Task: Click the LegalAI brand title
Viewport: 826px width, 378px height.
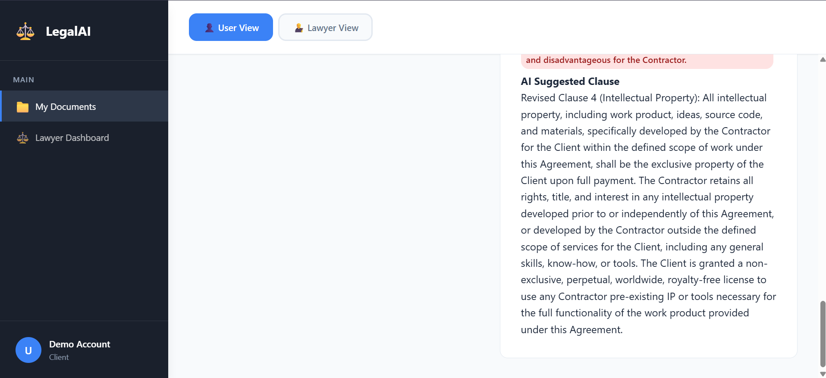Action: point(68,31)
